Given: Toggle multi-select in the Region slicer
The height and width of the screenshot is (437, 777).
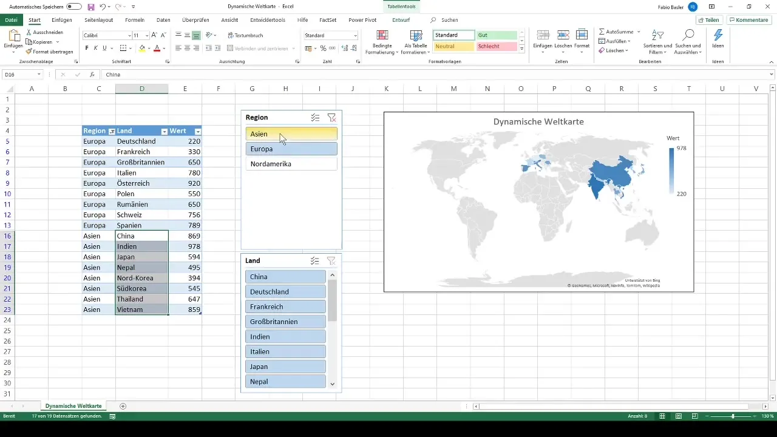Looking at the screenshot, I should [x=315, y=118].
